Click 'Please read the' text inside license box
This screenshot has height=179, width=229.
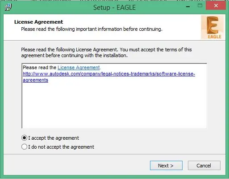(x=39, y=67)
